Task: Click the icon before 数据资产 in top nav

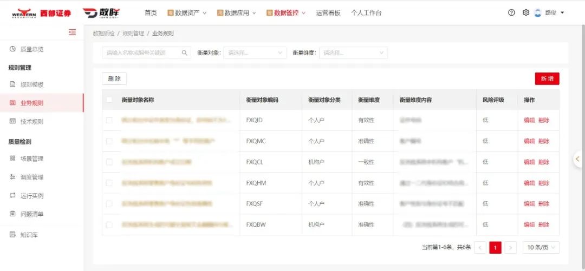Action: click(x=171, y=13)
